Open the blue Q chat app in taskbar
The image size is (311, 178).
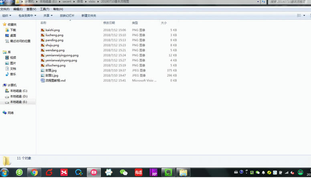[x=79, y=172]
